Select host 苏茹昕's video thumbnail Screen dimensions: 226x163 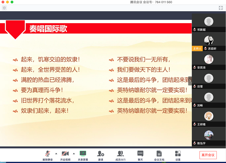(x=209, y=41)
